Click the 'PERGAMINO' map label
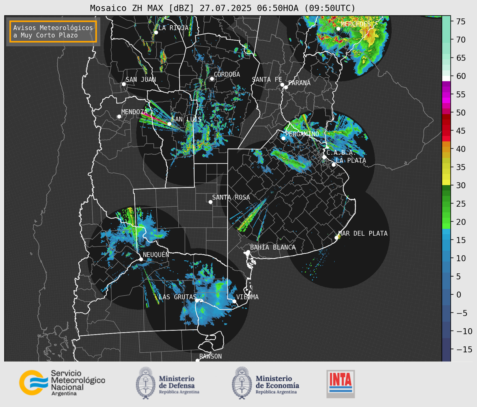 point(302,134)
